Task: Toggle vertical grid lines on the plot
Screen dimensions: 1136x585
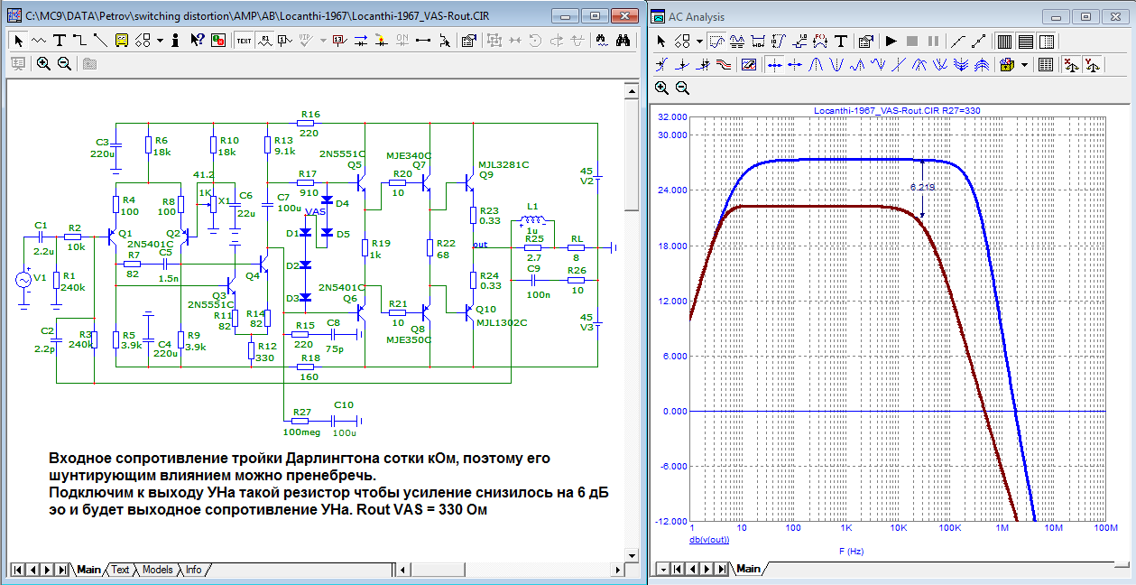Action: coord(1004,41)
